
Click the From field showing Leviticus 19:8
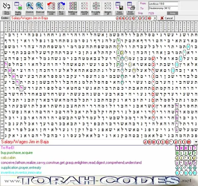tap(163, 4)
